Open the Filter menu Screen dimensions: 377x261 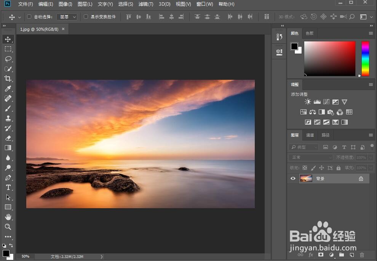click(x=146, y=4)
